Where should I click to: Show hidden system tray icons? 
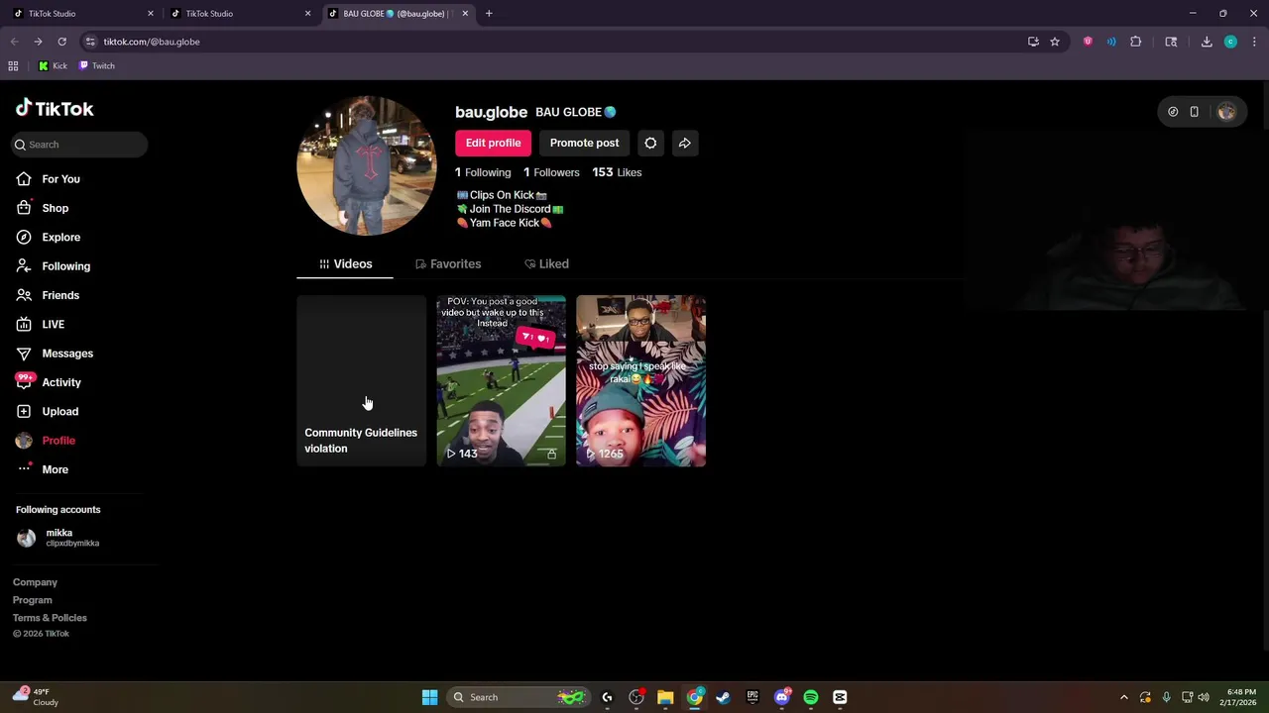(1123, 697)
